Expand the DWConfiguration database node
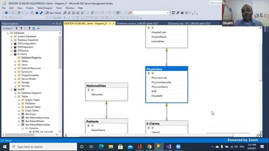Image resolution: width=269 pixels, height=151 pixels. [11, 44]
